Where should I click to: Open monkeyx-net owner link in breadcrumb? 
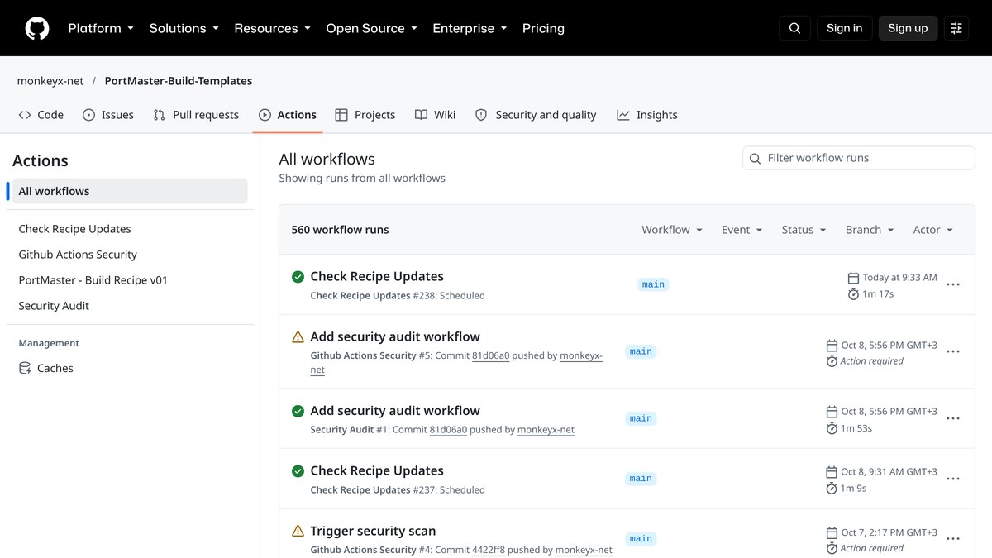[x=50, y=81]
